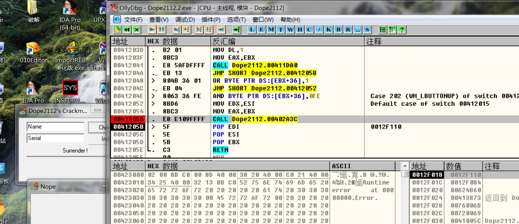Open Call stack with K button
This screenshot has height=224, width=519.
tap(329, 29)
